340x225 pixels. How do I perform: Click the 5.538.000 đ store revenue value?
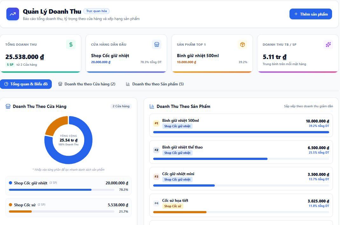pyautogui.click(x=118, y=205)
